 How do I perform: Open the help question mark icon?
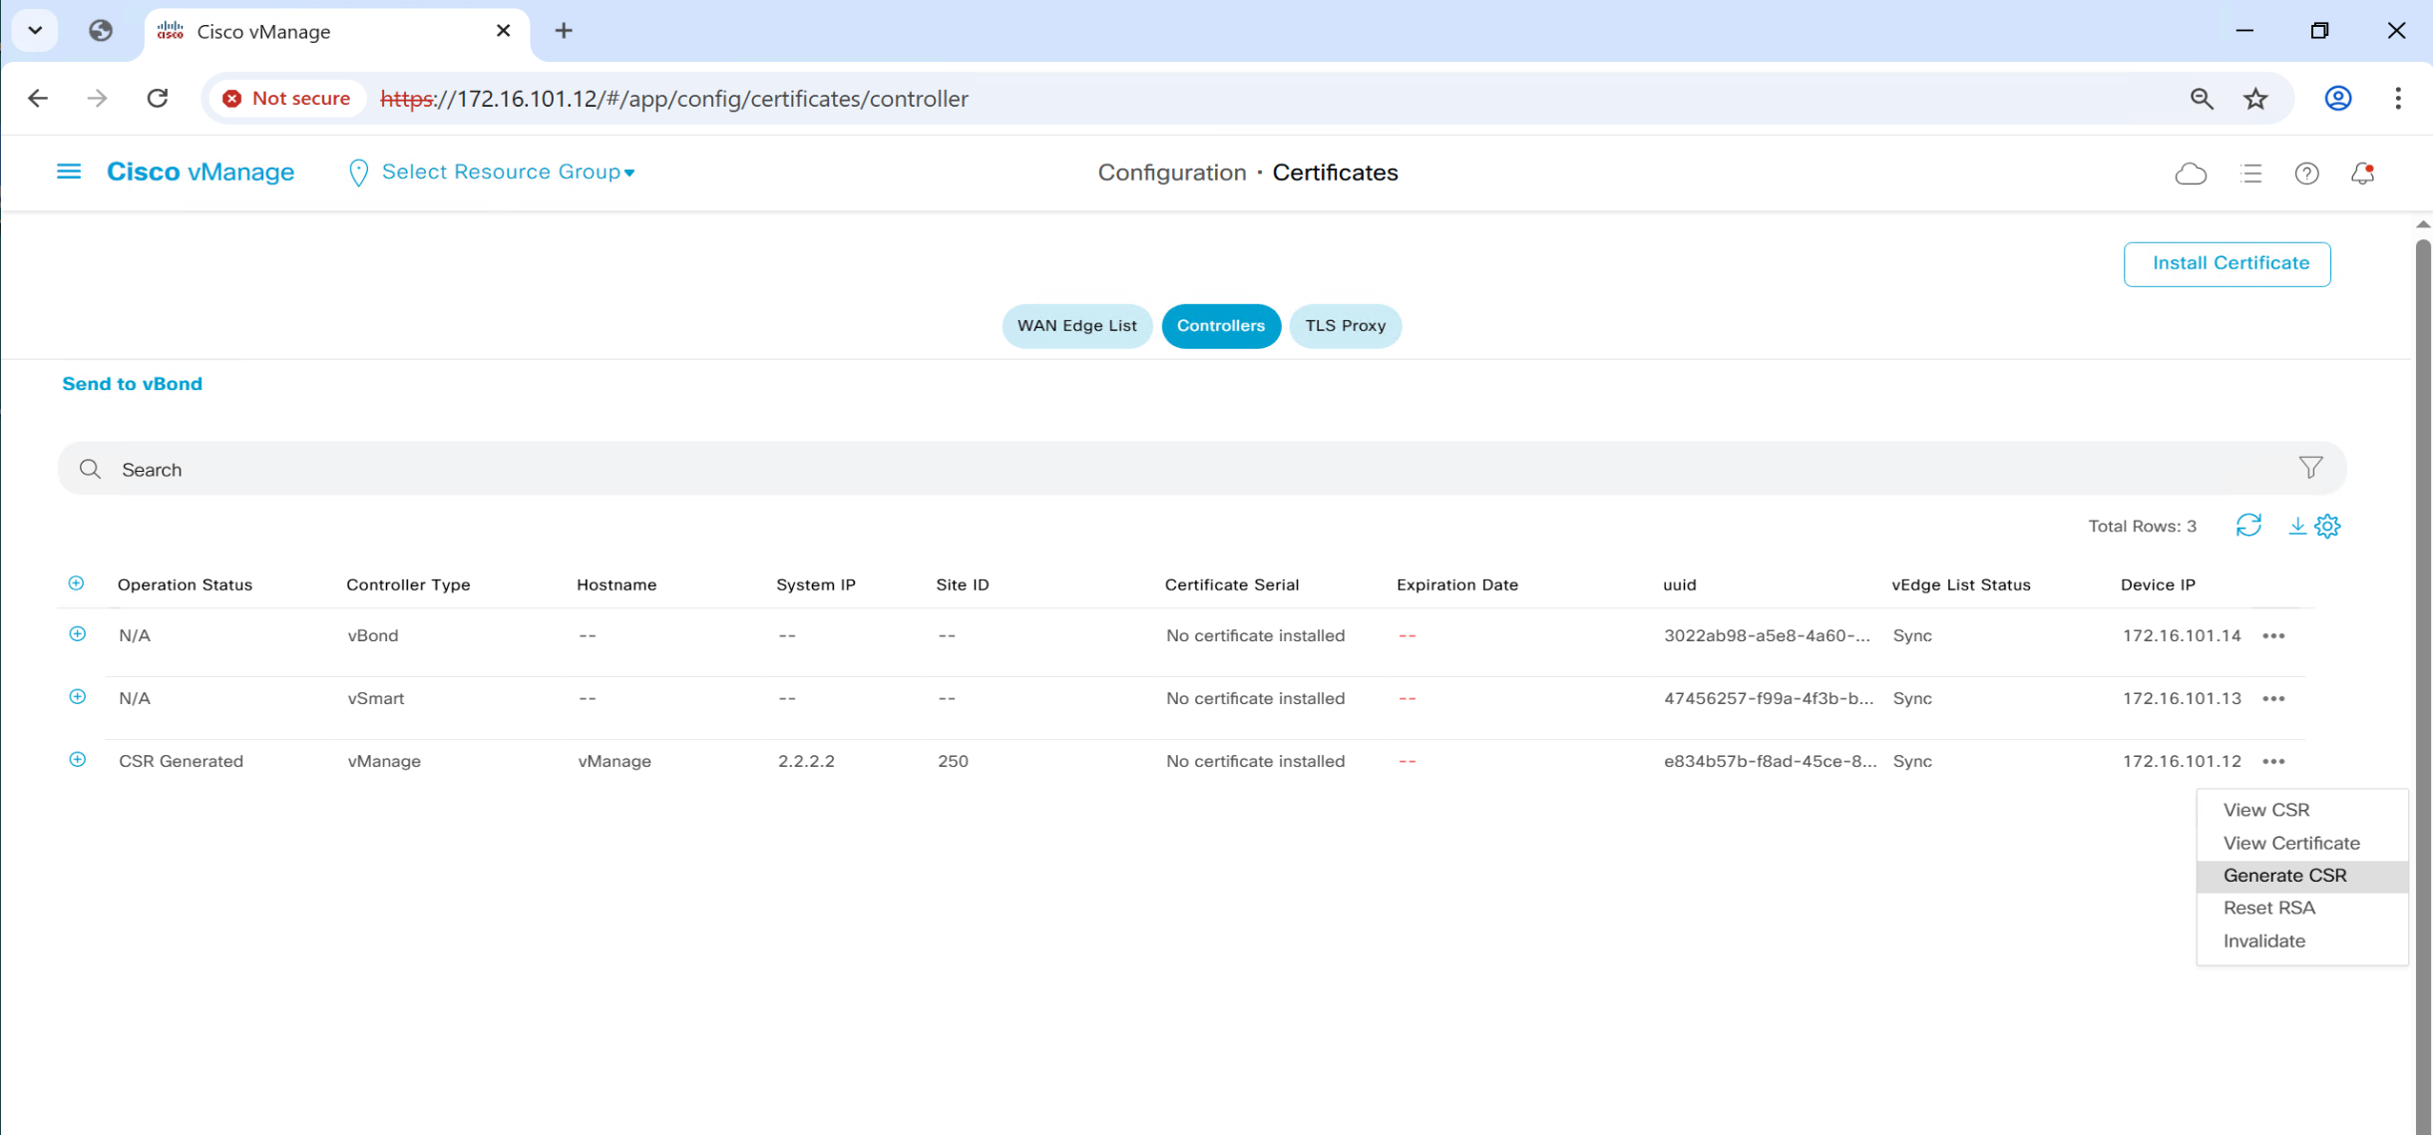2306,174
